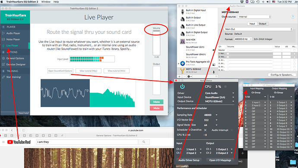This screenshot has width=298, height=168.
Task: Switch to the Output tab in Audio Devices
Action: coord(263,24)
